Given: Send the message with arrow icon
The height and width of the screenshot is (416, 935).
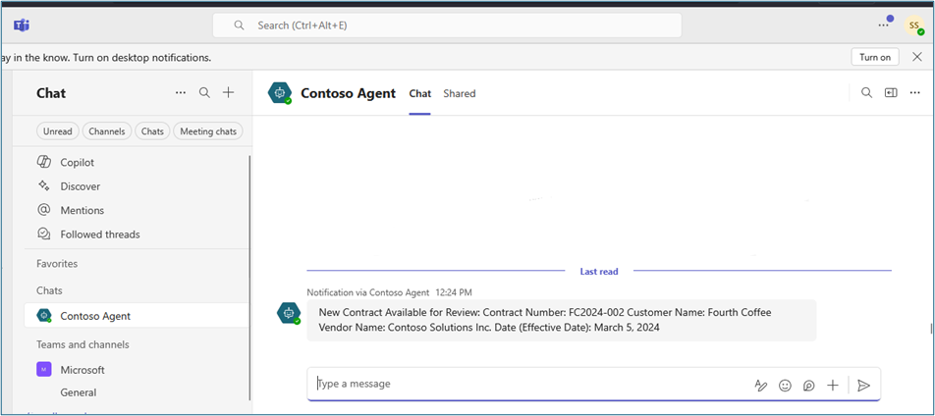Looking at the screenshot, I should 863,385.
